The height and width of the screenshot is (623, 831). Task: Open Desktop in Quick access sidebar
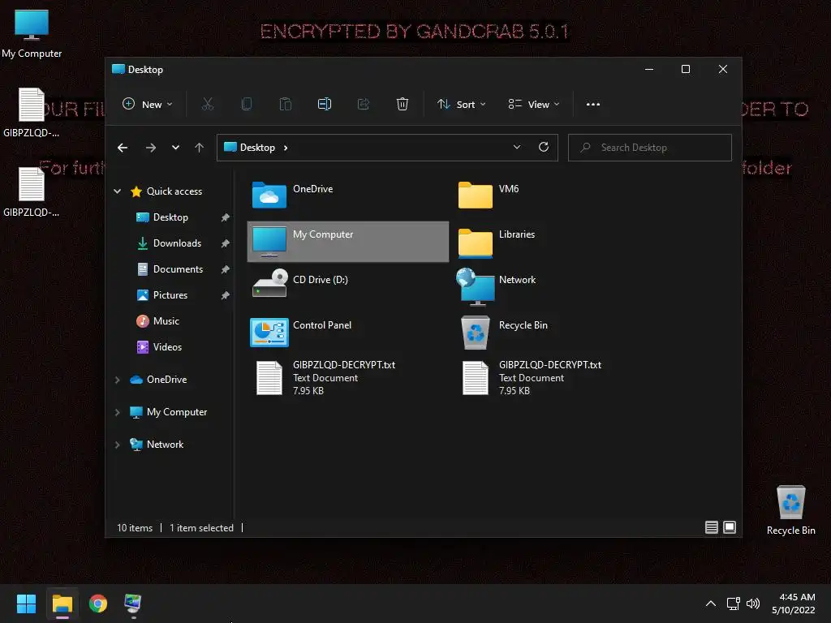pos(170,217)
